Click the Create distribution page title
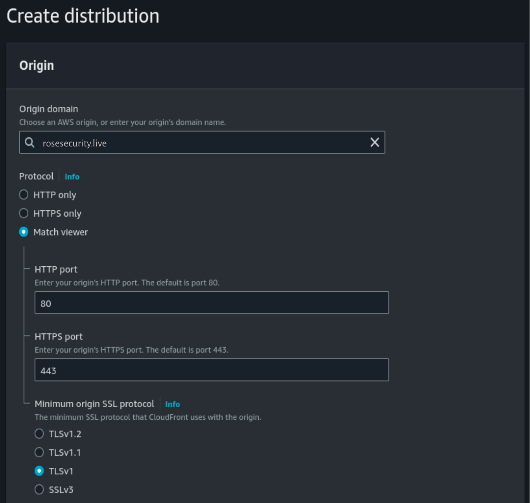 [x=83, y=16]
